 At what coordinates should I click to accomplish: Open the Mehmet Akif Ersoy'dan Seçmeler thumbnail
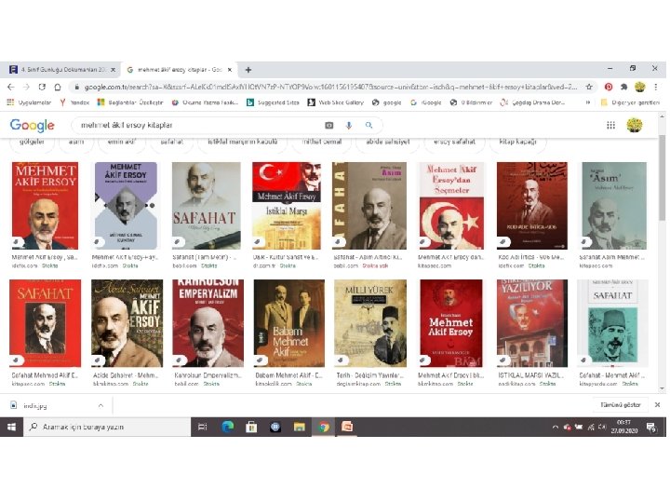tap(451, 206)
